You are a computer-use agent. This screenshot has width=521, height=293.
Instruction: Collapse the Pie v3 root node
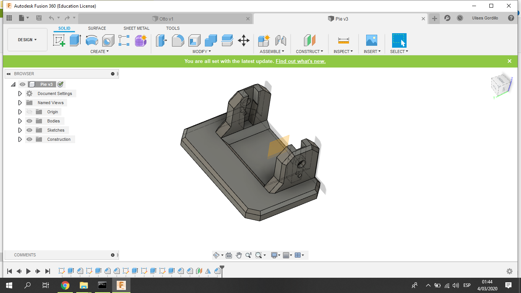click(13, 84)
